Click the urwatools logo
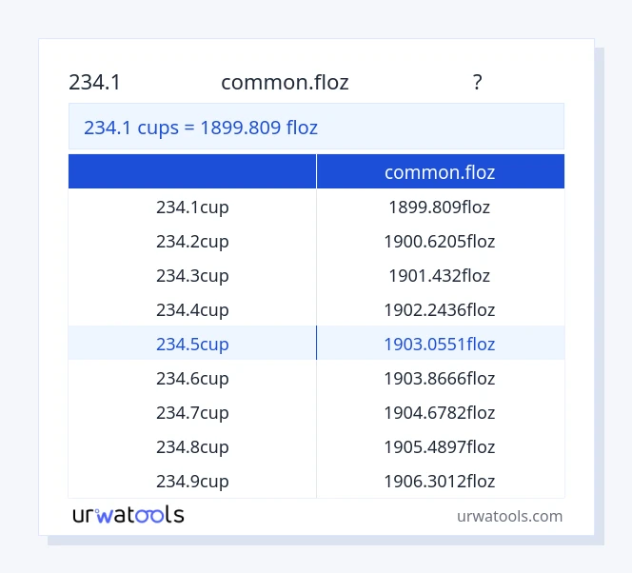 (128, 515)
